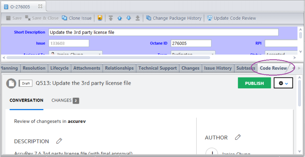Open the gear settings dropdown

283,83
